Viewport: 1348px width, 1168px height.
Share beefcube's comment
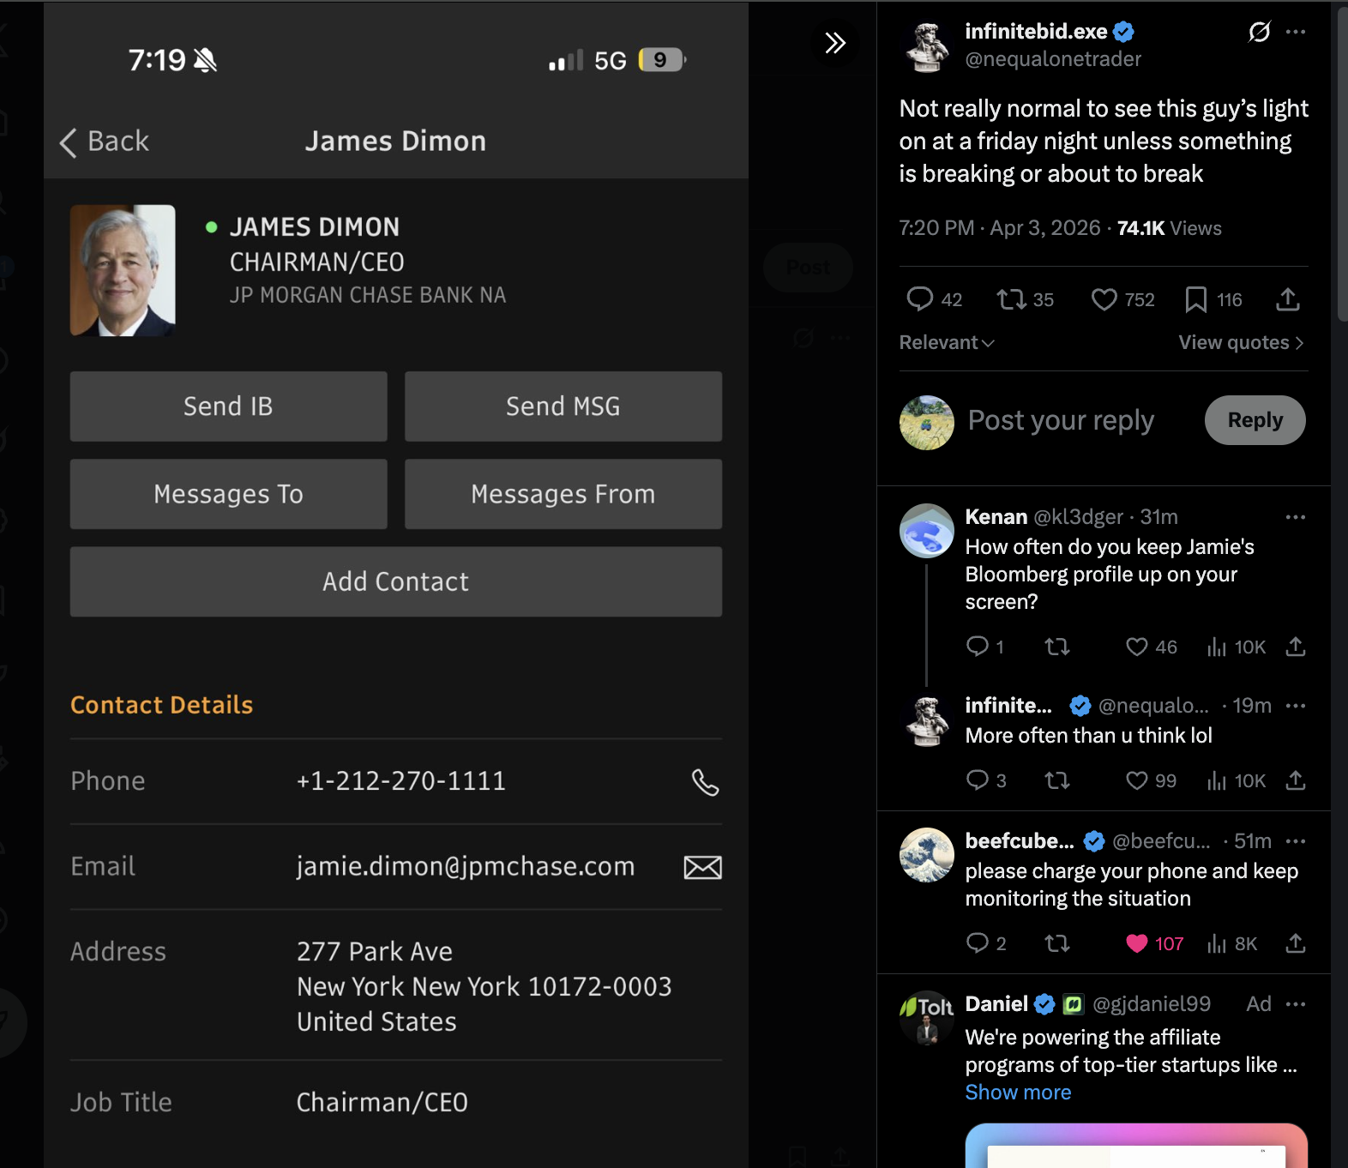coord(1296,943)
